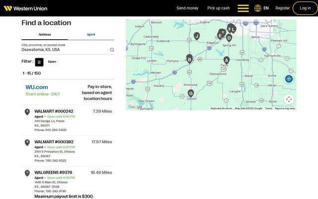Select map marker B near Ottawa
The width and height of the screenshot is (318, 199).
click(189, 59)
